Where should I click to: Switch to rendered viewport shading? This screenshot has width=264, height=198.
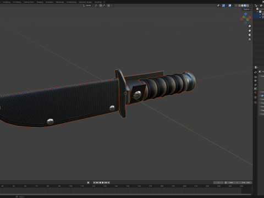click(x=248, y=5)
